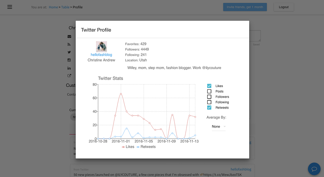Click Invite friends, get 1 month button
The height and width of the screenshot is (177, 324).
click(245, 7)
